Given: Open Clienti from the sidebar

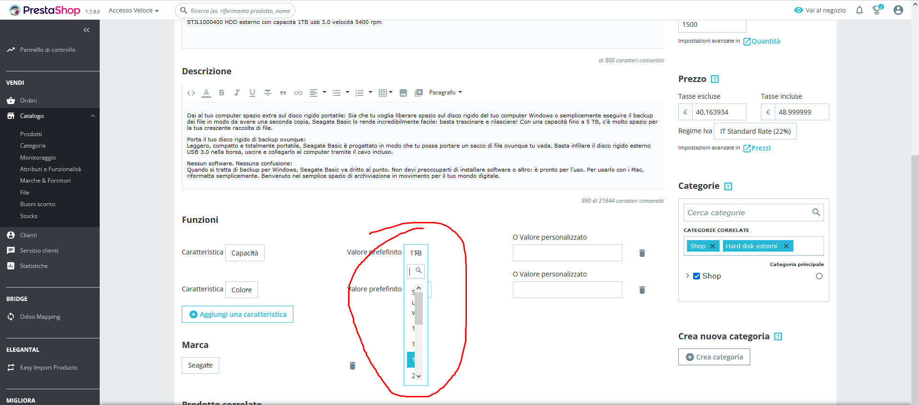Looking at the screenshot, I should click(28, 235).
